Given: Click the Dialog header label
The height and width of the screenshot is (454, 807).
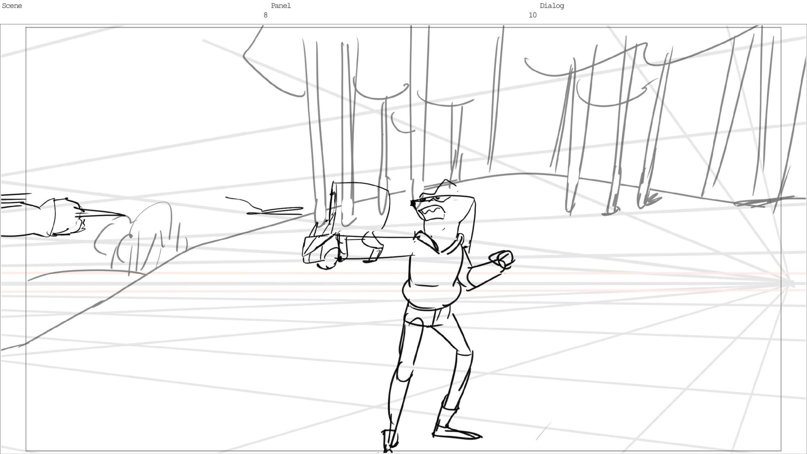Looking at the screenshot, I should coord(551,6).
